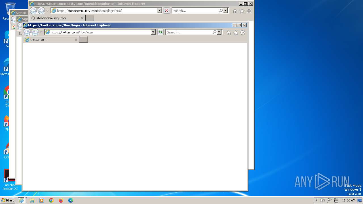363x204 pixels.
Task: Open the network tray icon
Action: click(x=336, y=200)
